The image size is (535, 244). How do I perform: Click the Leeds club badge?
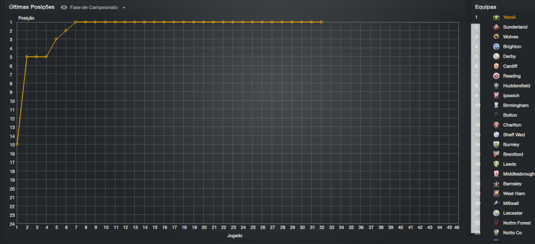(x=496, y=164)
